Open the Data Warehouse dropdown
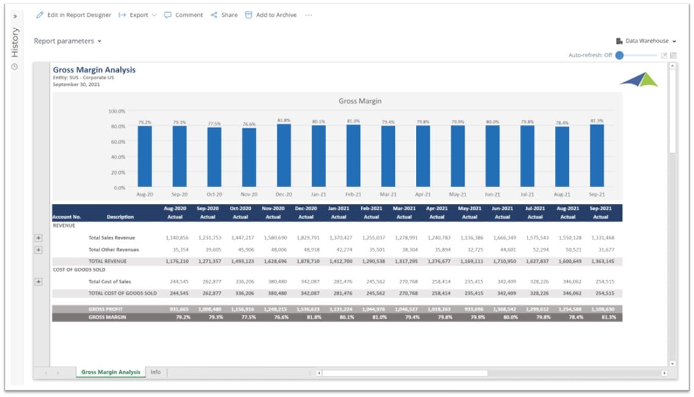The image size is (694, 397). point(646,41)
